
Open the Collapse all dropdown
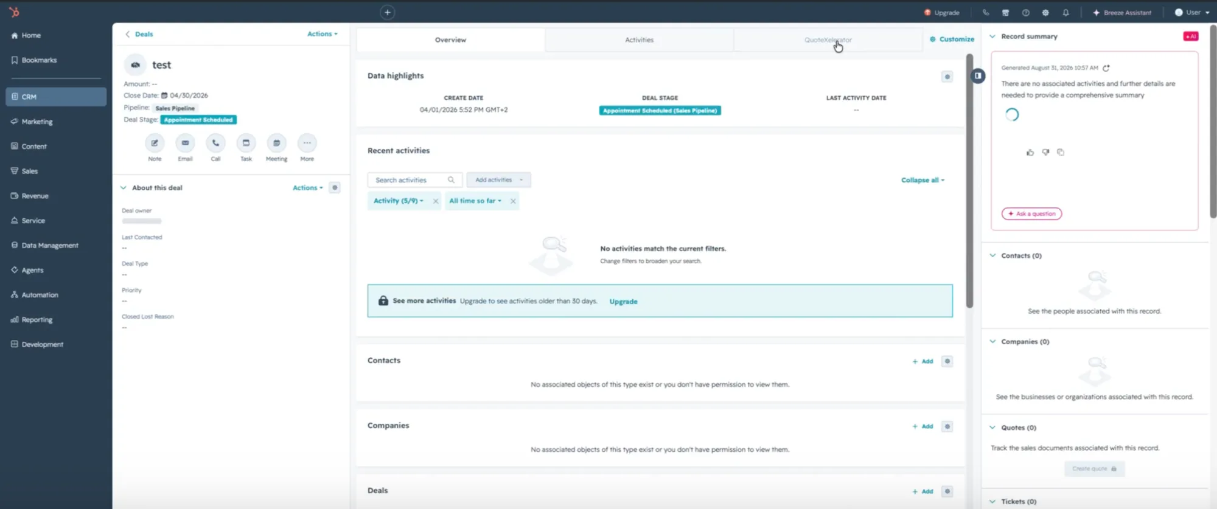[923, 180]
